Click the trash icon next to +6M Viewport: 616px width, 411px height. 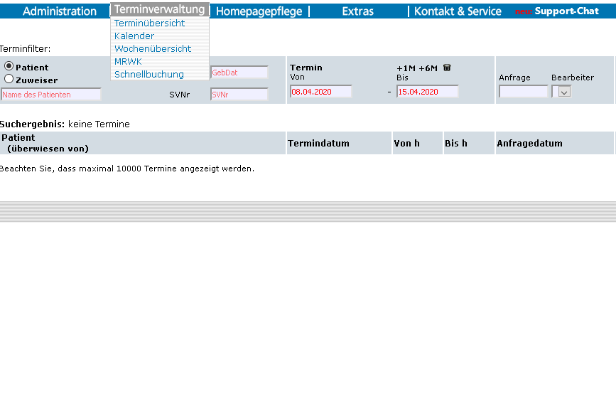[x=447, y=68]
